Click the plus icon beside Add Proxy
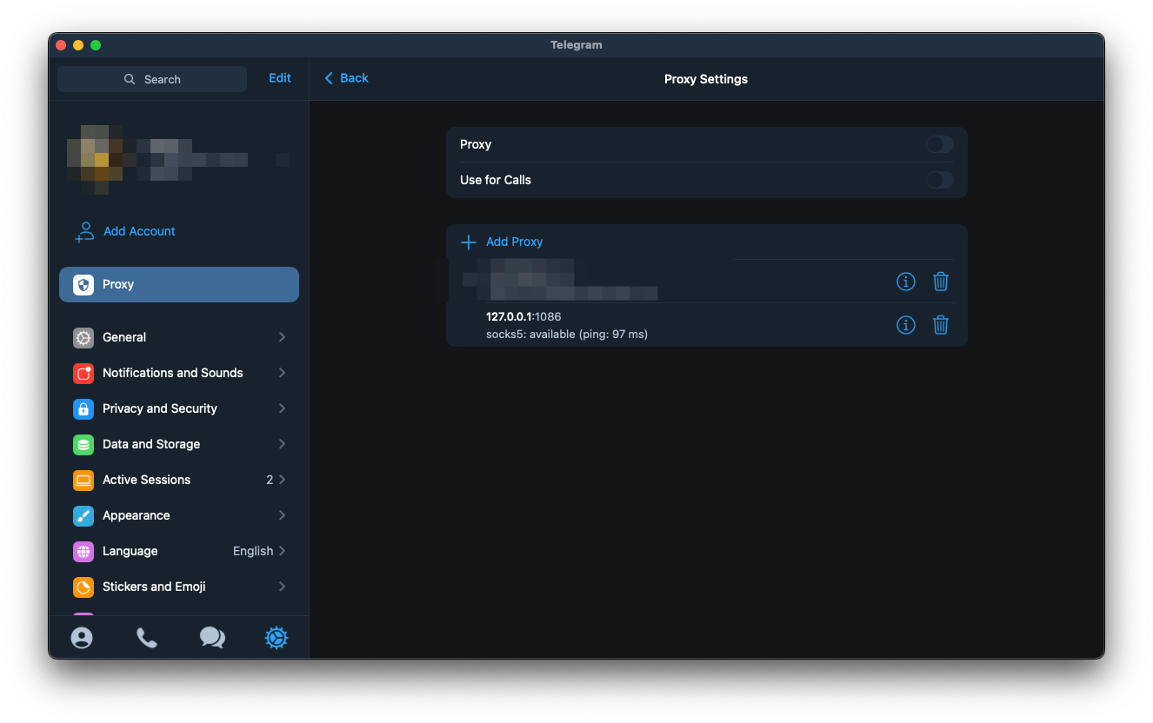The image size is (1153, 723). pyautogui.click(x=469, y=242)
